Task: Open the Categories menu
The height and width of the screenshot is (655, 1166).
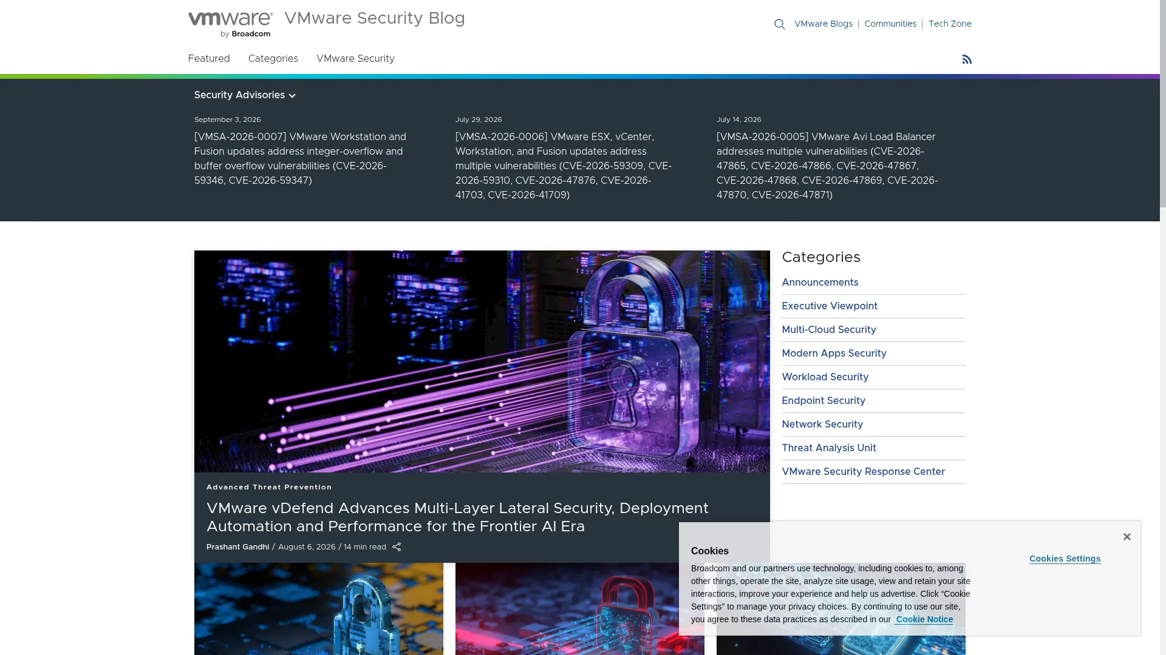Action: [273, 59]
